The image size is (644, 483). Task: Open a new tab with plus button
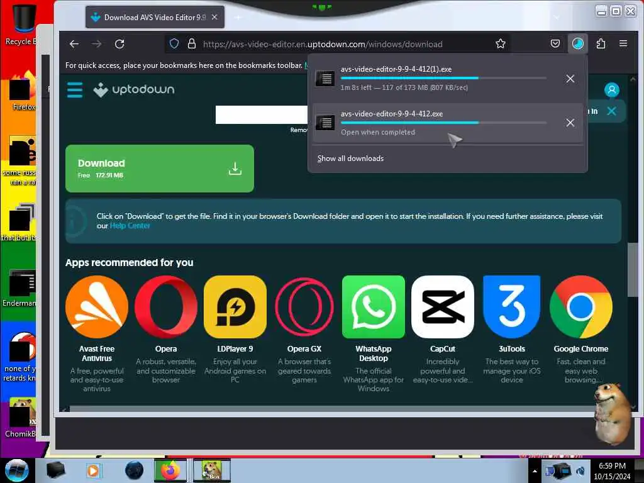click(x=238, y=17)
